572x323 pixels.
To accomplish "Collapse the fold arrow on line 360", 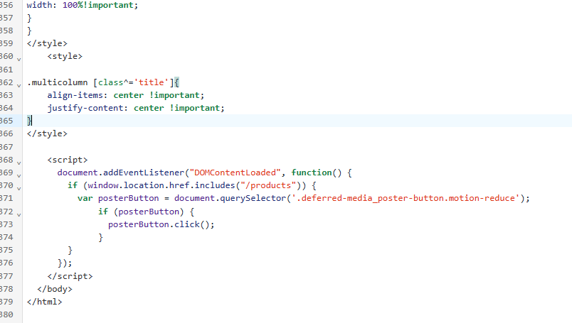I will (x=19, y=59).
